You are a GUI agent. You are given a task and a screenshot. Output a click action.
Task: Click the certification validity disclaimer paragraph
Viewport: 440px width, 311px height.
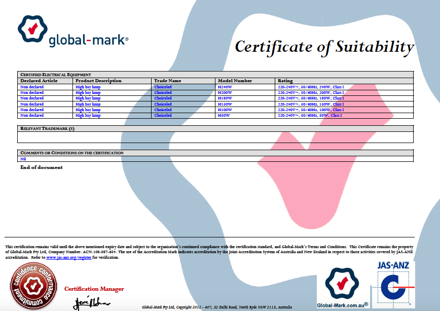click(209, 252)
